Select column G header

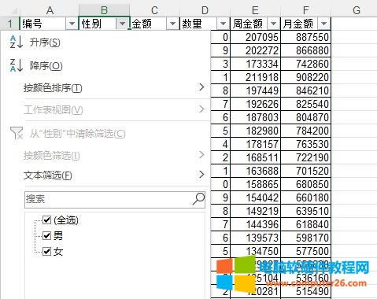(357, 10)
